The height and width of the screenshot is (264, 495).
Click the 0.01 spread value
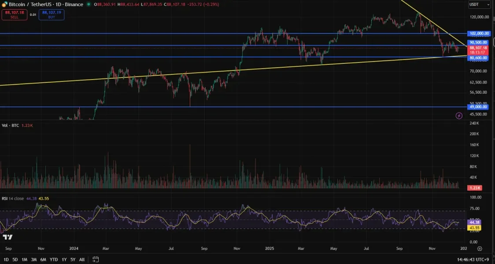click(x=33, y=15)
